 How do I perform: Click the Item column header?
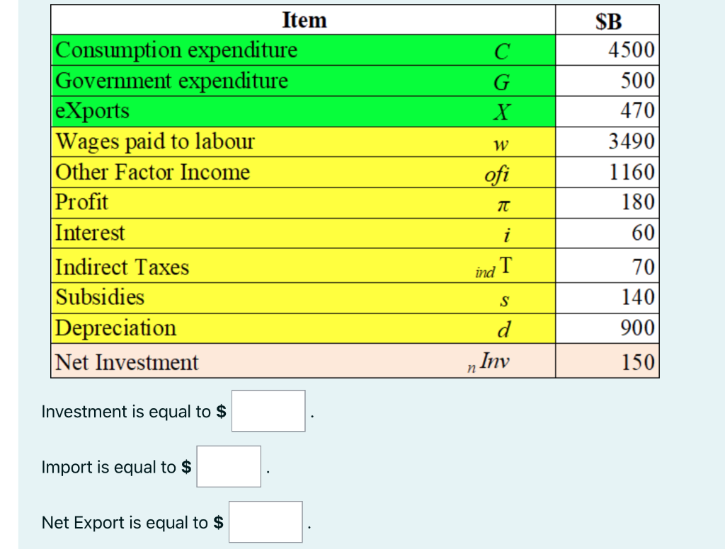point(304,20)
